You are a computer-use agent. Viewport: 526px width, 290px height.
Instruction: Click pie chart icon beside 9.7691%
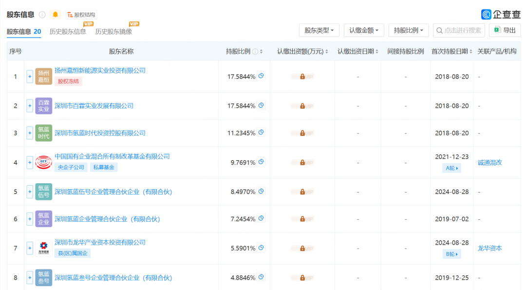(262, 162)
